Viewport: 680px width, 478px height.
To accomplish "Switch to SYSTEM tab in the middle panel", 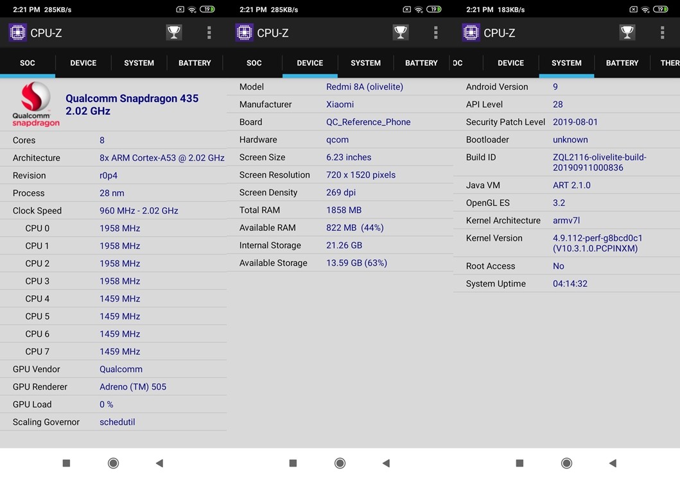I will coord(365,64).
